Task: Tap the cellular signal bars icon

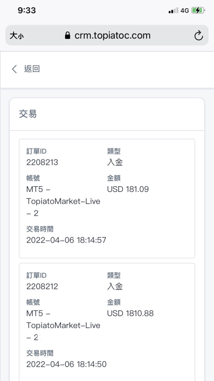Action: [173, 11]
